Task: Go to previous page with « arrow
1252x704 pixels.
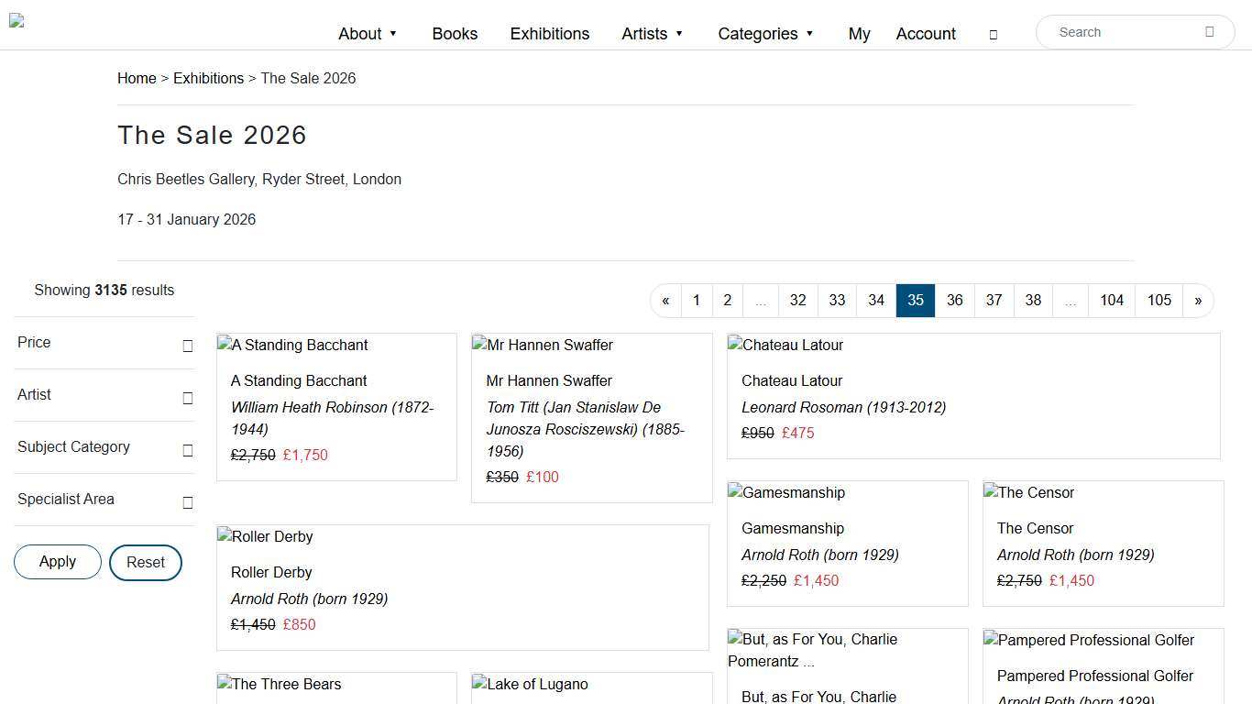Action: point(666,301)
